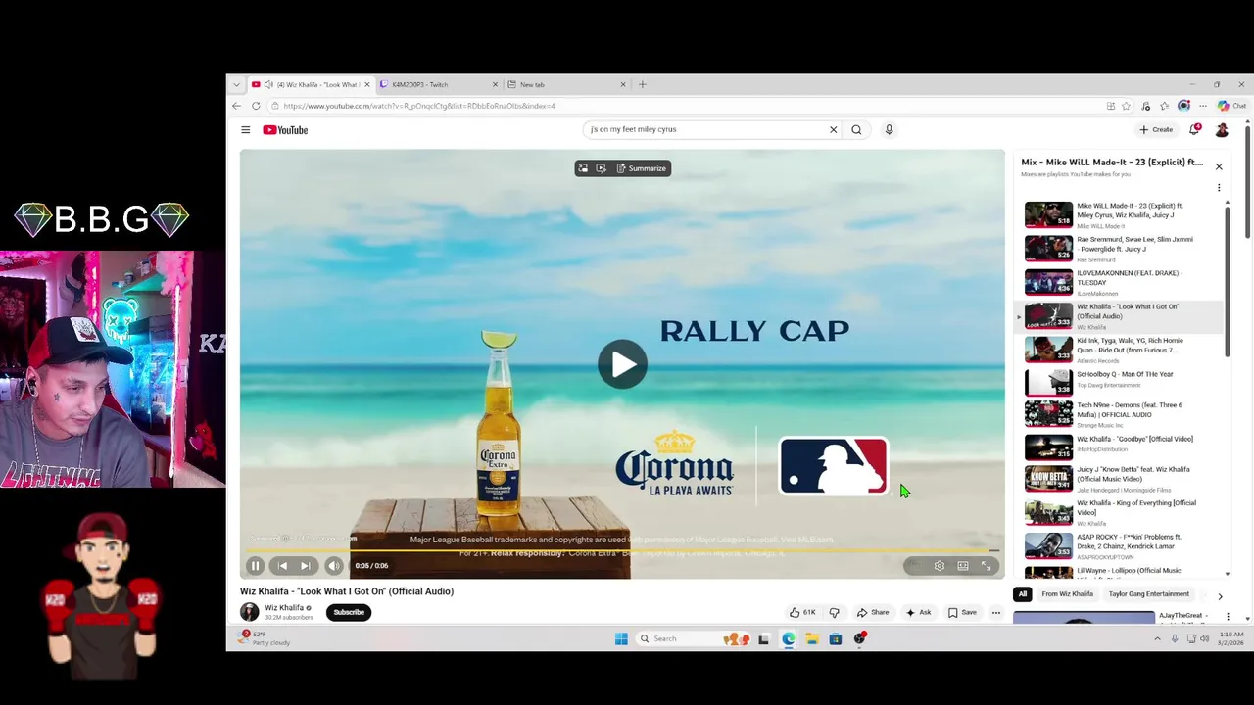The width and height of the screenshot is (1254, 705).
Task: Switch to the K4M2D0P3 Twitch tab
Action: coord(438,84)
